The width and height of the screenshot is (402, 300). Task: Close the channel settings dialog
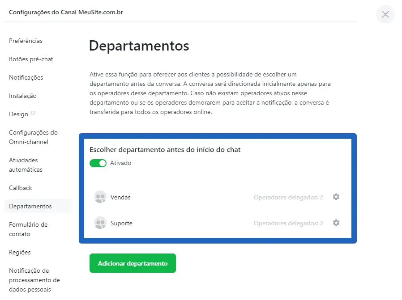(385, 14)
